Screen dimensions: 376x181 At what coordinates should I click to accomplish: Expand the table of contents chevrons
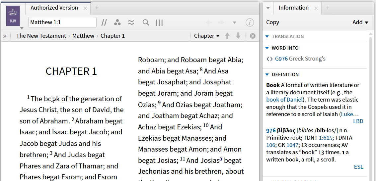[5, 36]
